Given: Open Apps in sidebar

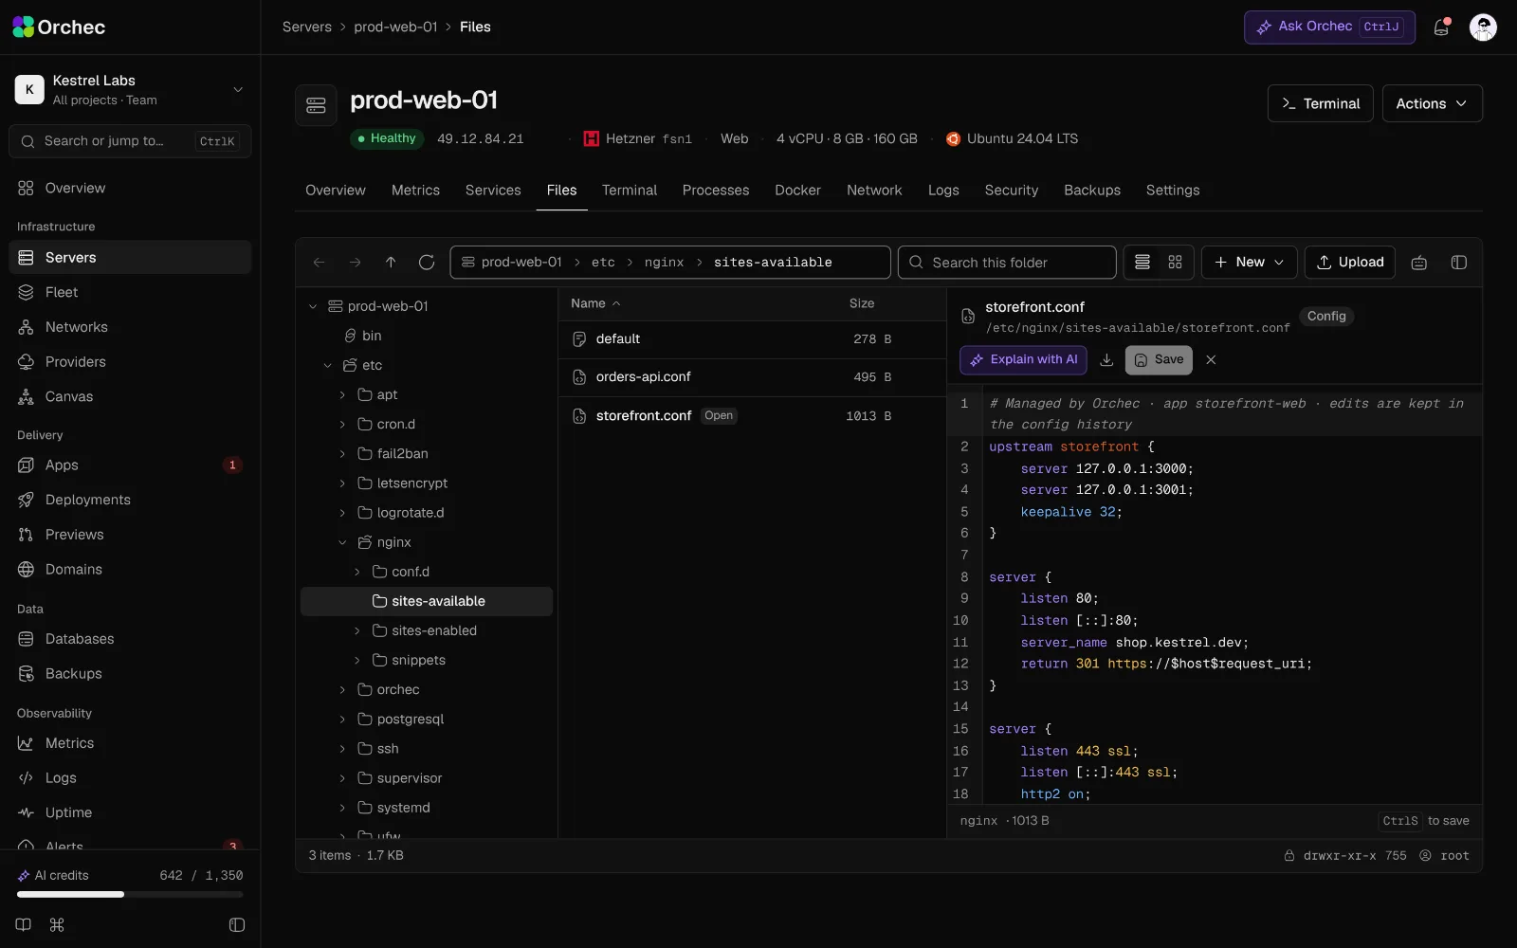Looking at the screenshot, I should point(130,465).
